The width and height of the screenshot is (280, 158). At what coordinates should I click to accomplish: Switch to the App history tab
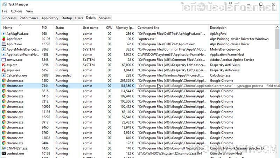[x=50, y=18]
